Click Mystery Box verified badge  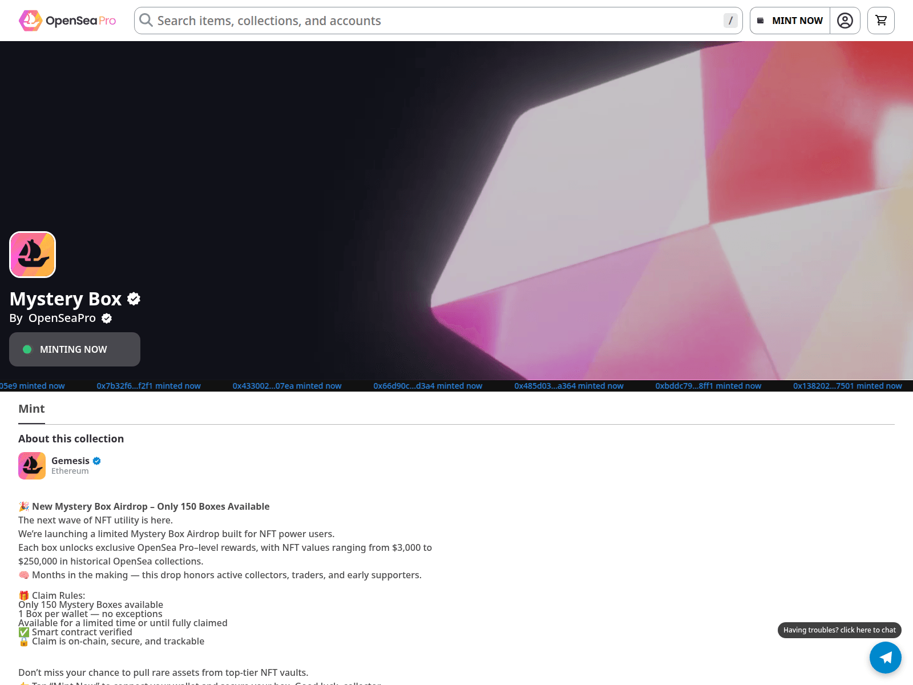point(134,299)
